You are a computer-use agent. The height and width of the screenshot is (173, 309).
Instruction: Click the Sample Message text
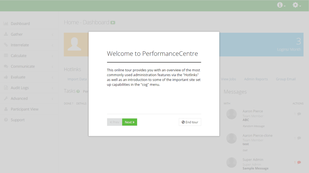tap(255, 168)
